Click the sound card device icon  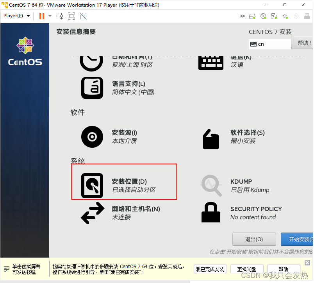click(x=285, y=16)
